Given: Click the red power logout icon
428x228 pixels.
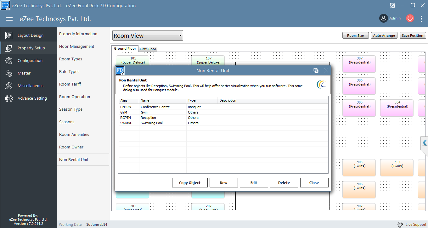Looking at the screenshot, I should pyautogui.click(x=410, y=18).
